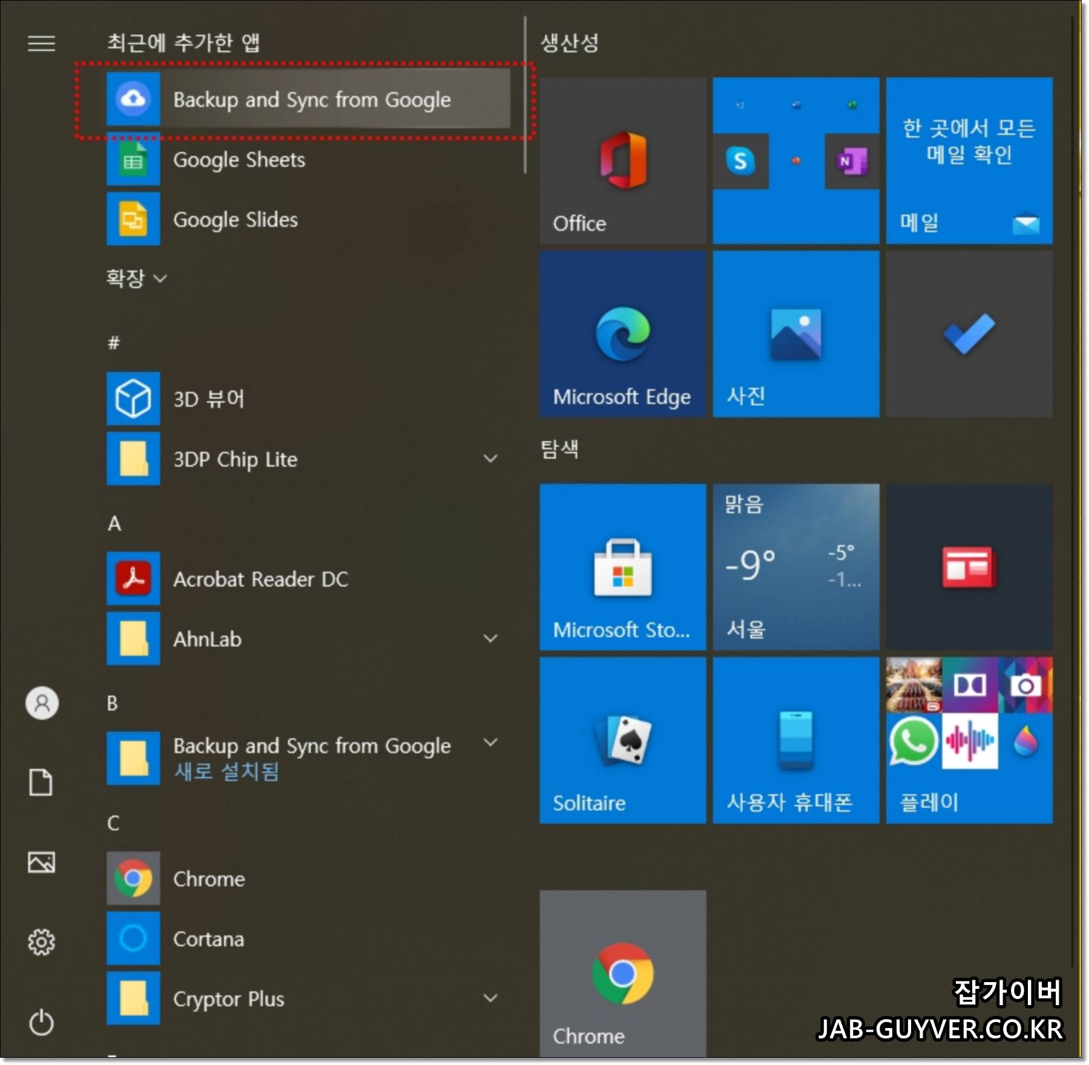Open the camera icon in 플레이 tile
The height and width of the screenshot is (1065, 1089).
point(1026,685)
